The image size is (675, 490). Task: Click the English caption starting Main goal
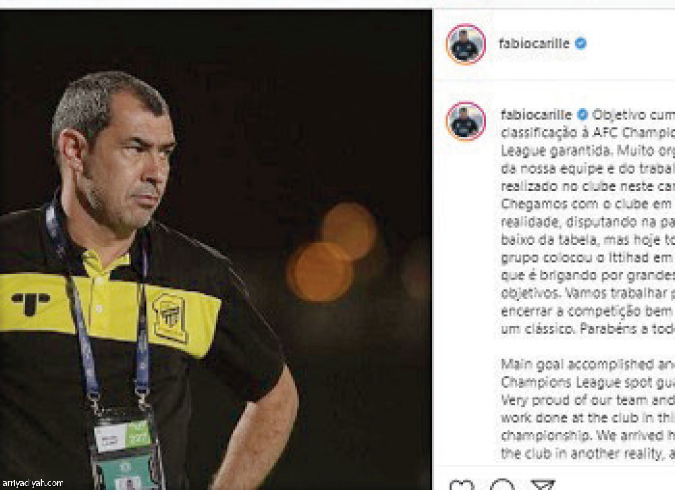pyautogui.click(x=587, y=409)
